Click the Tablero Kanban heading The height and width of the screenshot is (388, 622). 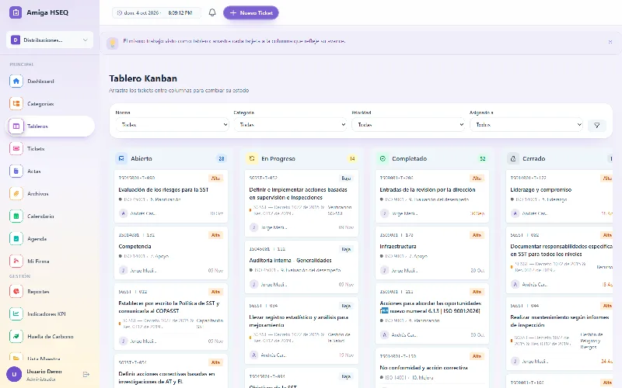[x=143, y=78]
